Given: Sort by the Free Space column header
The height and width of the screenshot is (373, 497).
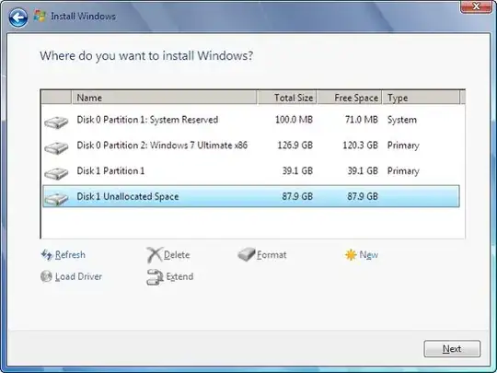Looking at the screenshot, I should point(350,98).
